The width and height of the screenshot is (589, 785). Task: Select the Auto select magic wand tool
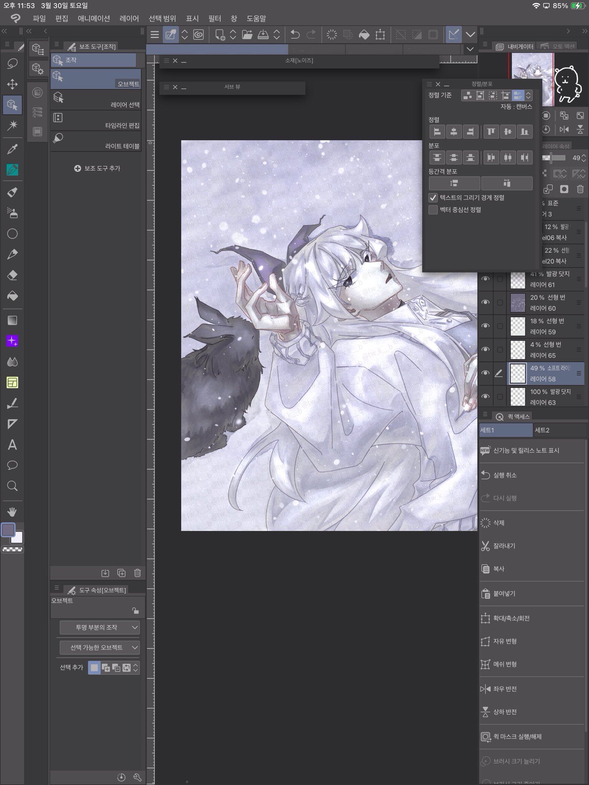pos(12,125)
